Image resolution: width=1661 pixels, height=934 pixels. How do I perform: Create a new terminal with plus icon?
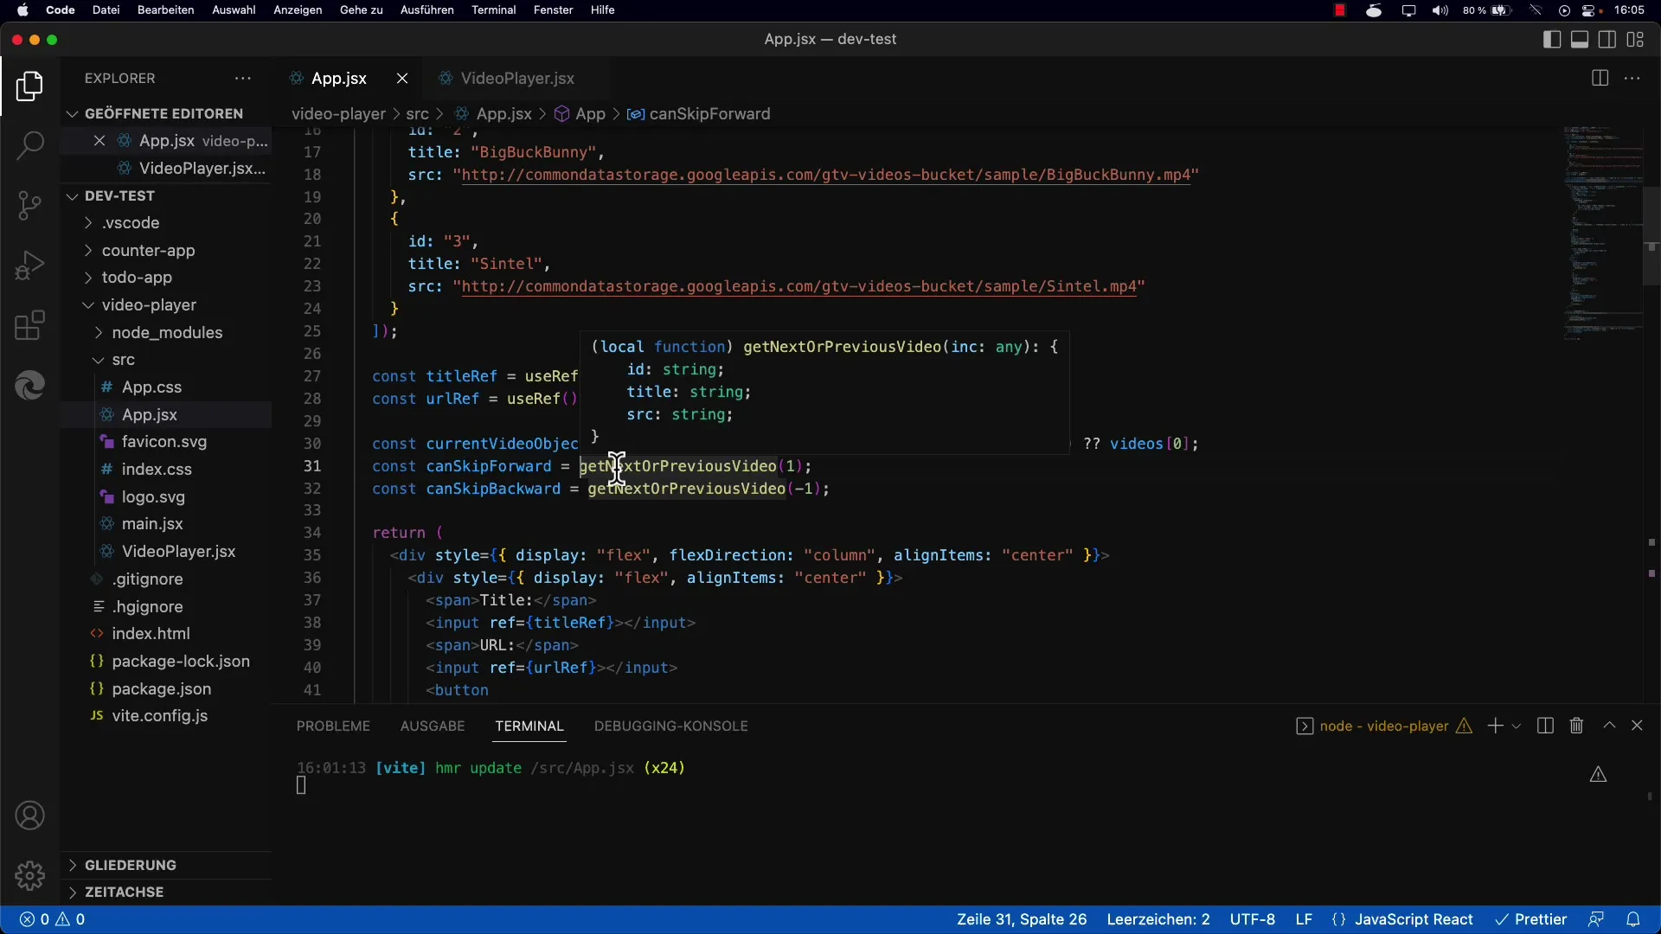point(1495,726)
